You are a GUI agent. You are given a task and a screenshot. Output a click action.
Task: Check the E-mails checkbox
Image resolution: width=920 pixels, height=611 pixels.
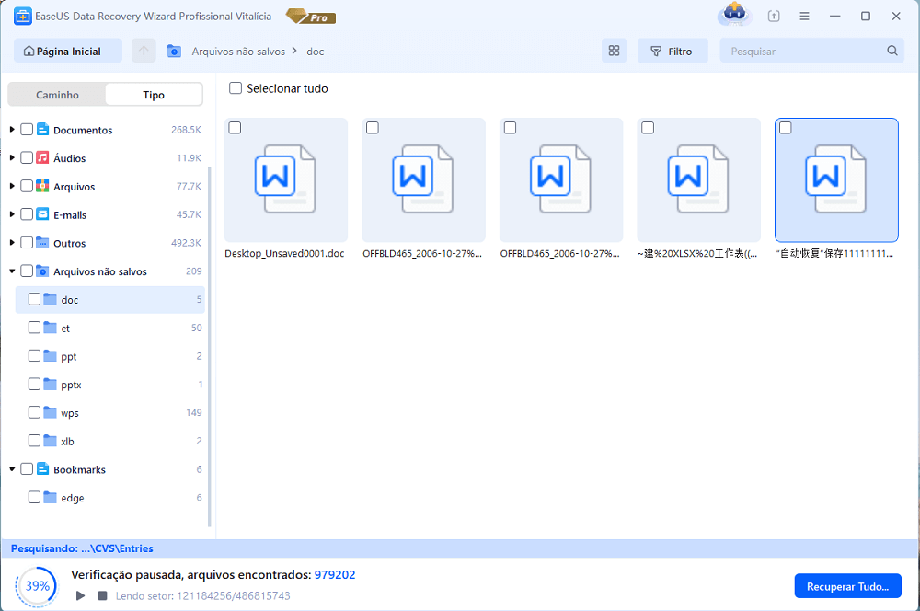pyautogui.click(x=27, y=213)
